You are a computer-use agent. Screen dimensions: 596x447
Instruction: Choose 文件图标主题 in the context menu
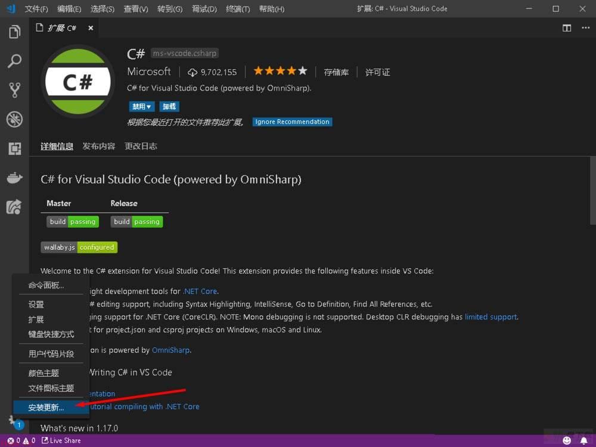point(51,388)
